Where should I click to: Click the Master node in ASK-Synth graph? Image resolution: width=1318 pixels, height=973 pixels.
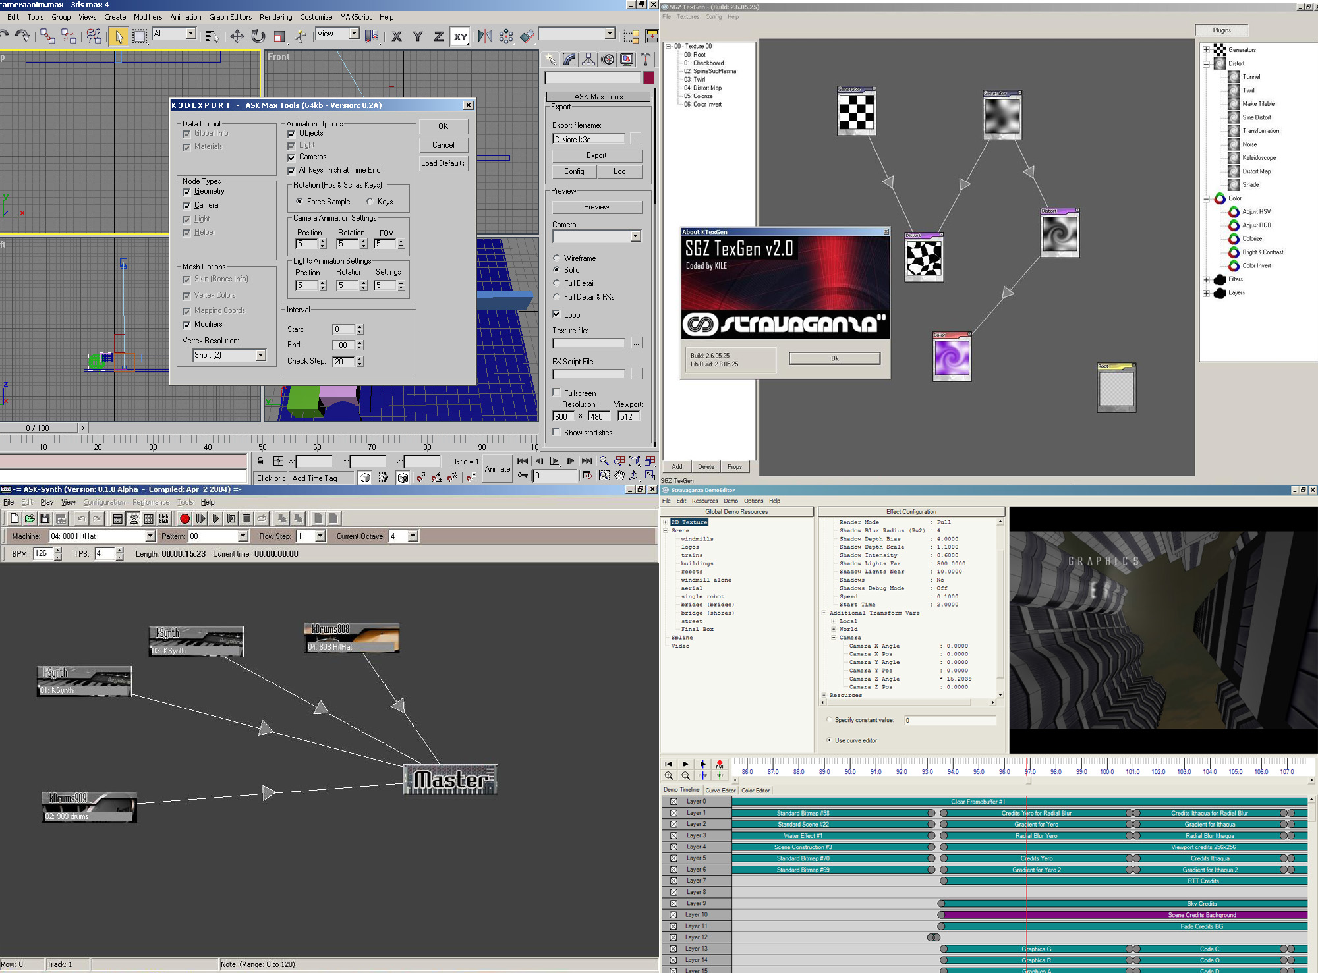(450, 780)
